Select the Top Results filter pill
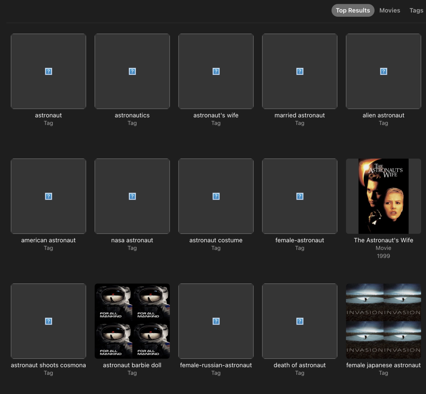 tap(353, 10)
